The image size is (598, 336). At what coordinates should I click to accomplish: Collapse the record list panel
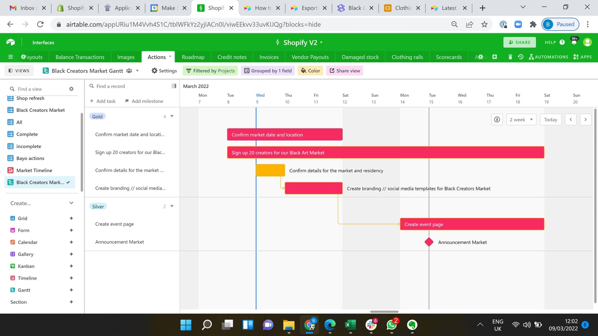pyautogui.click(x=174, y=86)
